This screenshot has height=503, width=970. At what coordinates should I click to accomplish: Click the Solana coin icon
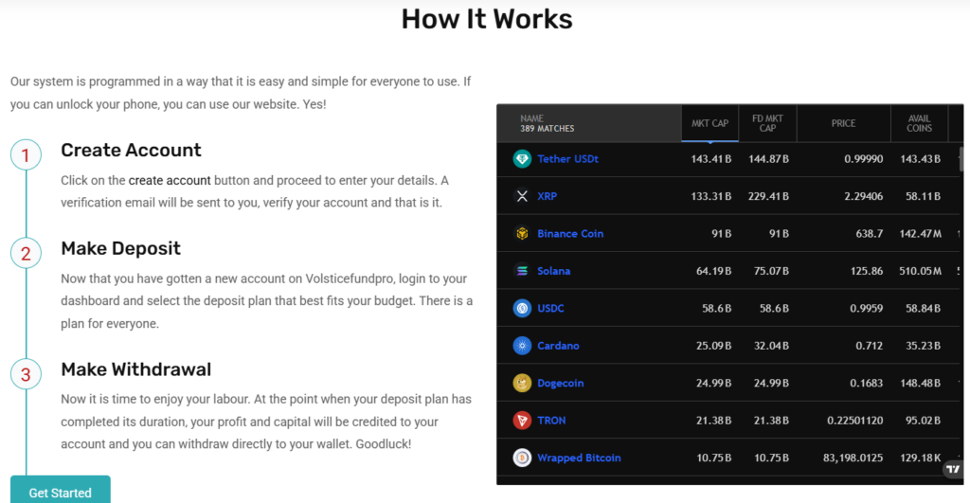point(522,271)
